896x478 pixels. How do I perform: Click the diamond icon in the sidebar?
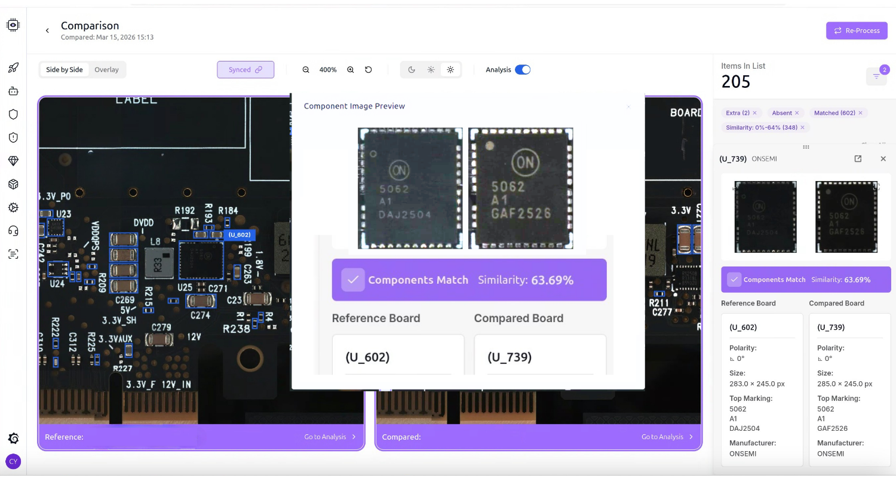[13, 161]
